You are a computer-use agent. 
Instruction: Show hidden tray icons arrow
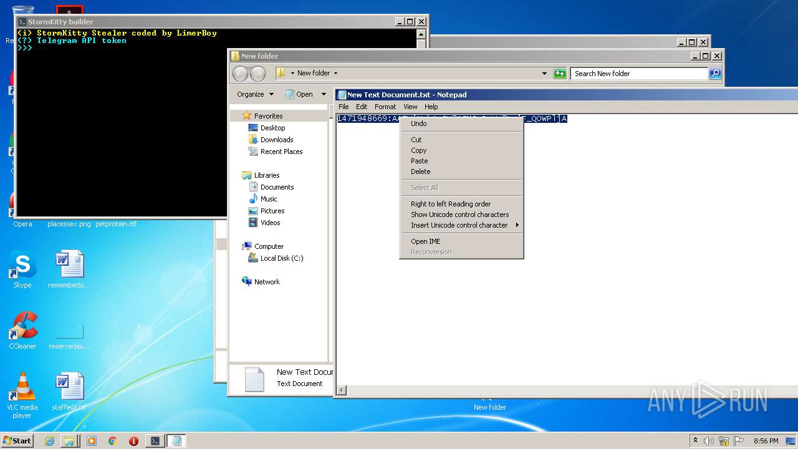(695, 441)
